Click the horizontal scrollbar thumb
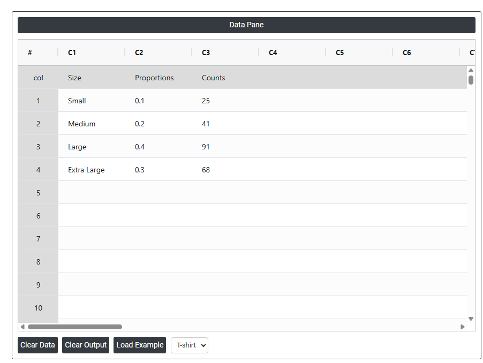 (x=75, y=327)
